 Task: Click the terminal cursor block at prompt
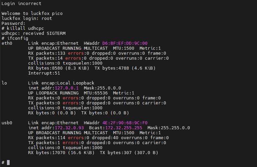[x=8, y=163]
